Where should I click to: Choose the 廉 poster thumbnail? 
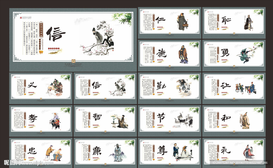pyautogui.click(x=105, y=153)
